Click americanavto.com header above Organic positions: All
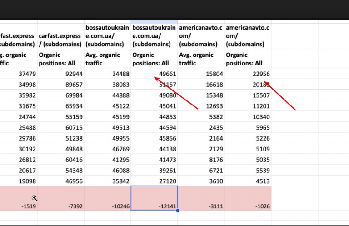The width and height of the screenshot is (349, 226). (248, 36)
